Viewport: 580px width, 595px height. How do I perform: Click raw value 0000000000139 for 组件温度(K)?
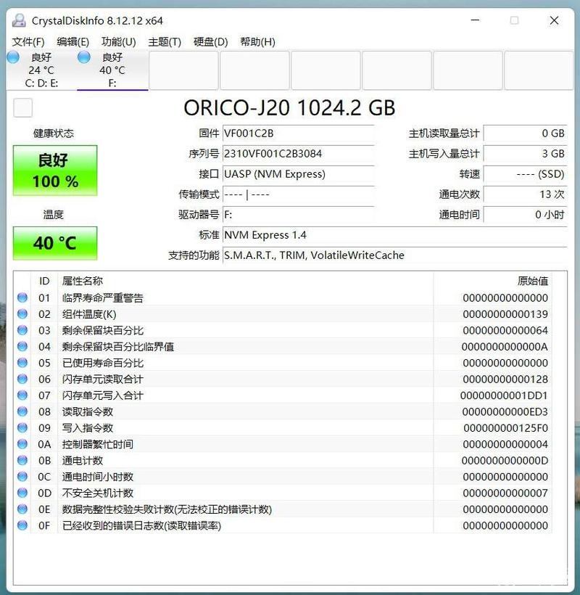pyautogui.click(x=505, y=314)
